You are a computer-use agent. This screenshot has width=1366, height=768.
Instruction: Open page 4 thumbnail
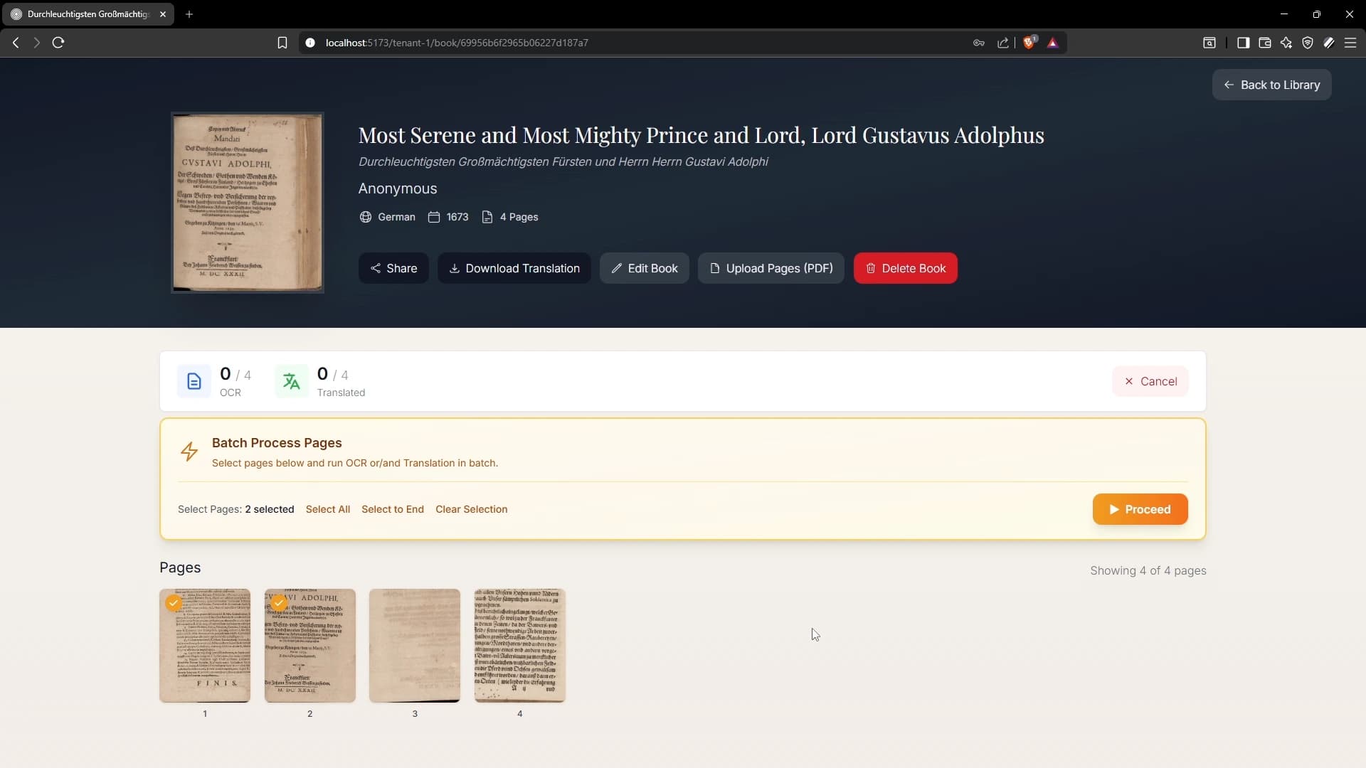click(x=519, y=646)
